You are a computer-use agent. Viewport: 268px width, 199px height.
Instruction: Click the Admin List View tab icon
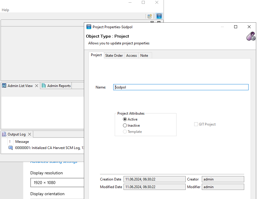coord(4,86)
